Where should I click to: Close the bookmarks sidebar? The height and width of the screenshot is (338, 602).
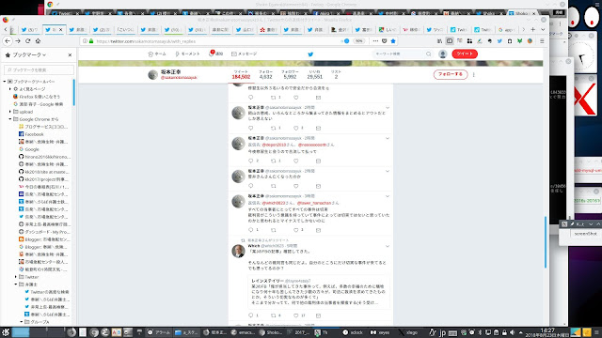(x=70, y=55)
